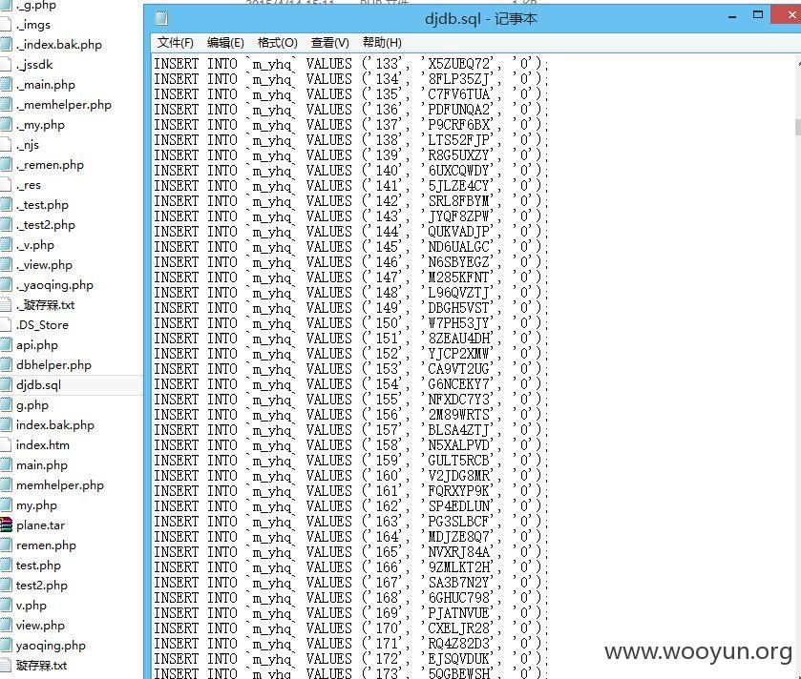Select ._view.php file icon

[5, 265]
